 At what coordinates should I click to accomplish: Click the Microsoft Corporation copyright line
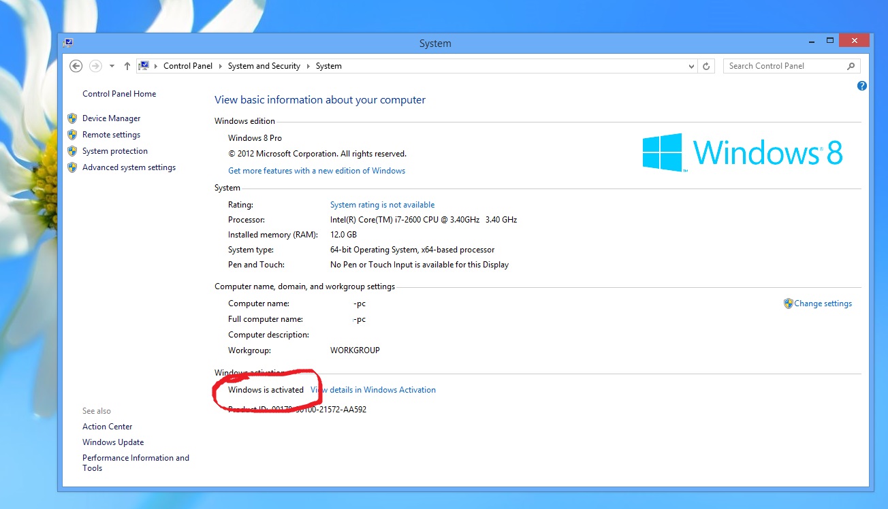317,154
